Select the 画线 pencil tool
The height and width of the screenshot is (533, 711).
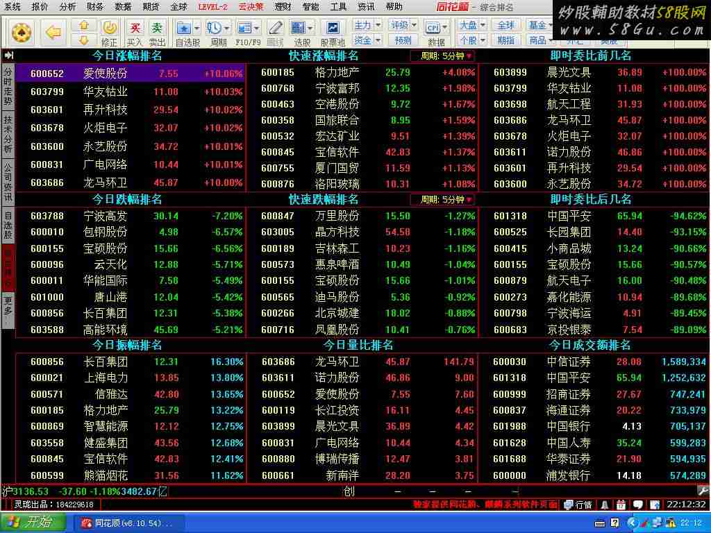(x=275, y=28)
